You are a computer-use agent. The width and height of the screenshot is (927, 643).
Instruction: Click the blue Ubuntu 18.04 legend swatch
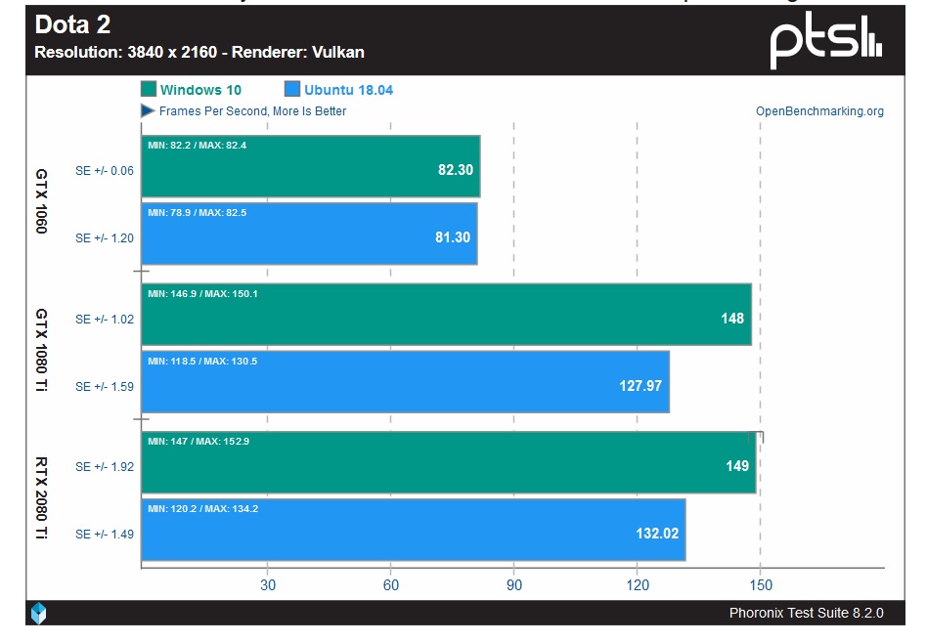291,90
